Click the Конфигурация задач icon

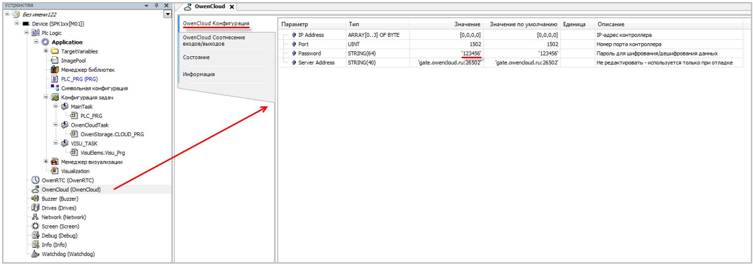(x=54, y=97)
